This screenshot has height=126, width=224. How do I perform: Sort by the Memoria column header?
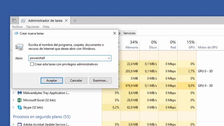point(130,44)
